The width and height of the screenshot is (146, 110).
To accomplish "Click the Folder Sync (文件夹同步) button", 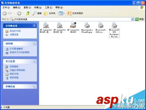I will point(75,13).
